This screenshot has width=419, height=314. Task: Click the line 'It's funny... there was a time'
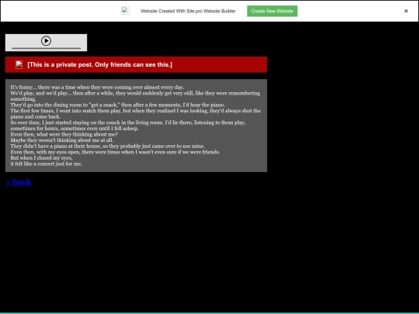[x=97, y=87]
